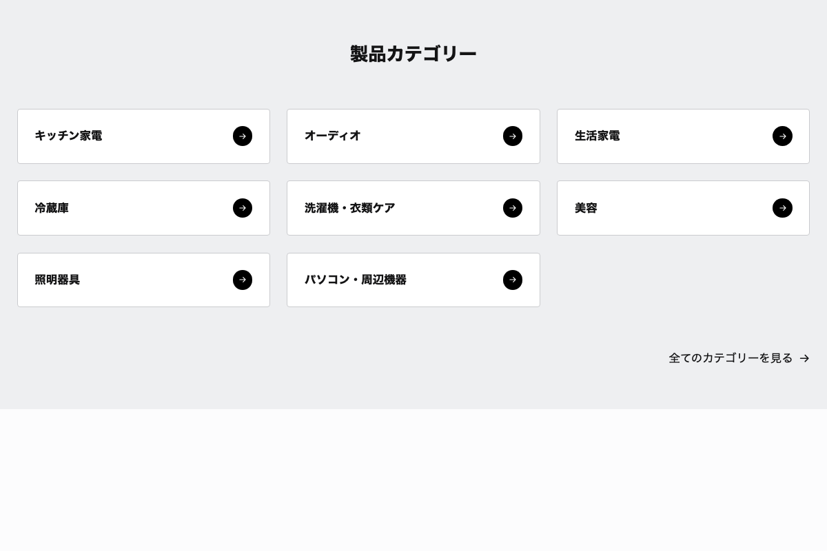827x551 pixels.
Task: Select the キッチン家電 label text
Action: click(68, 136)
